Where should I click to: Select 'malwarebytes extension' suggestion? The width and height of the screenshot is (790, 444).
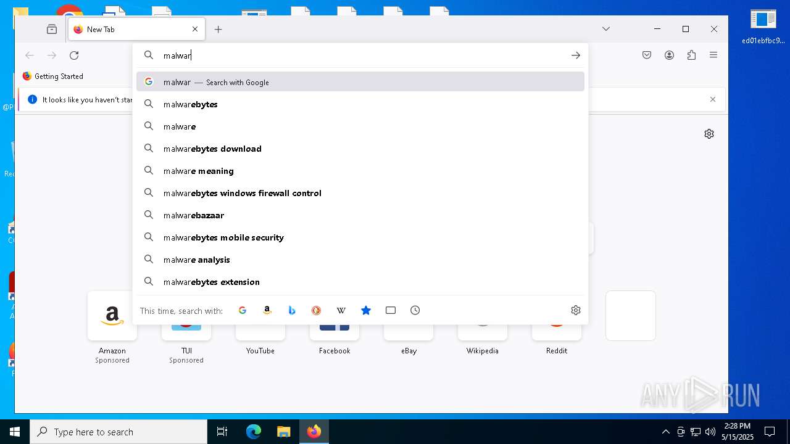point(360,282)
